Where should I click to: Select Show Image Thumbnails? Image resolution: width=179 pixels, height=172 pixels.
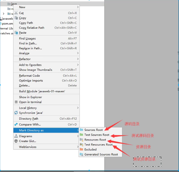click(46, 70)
